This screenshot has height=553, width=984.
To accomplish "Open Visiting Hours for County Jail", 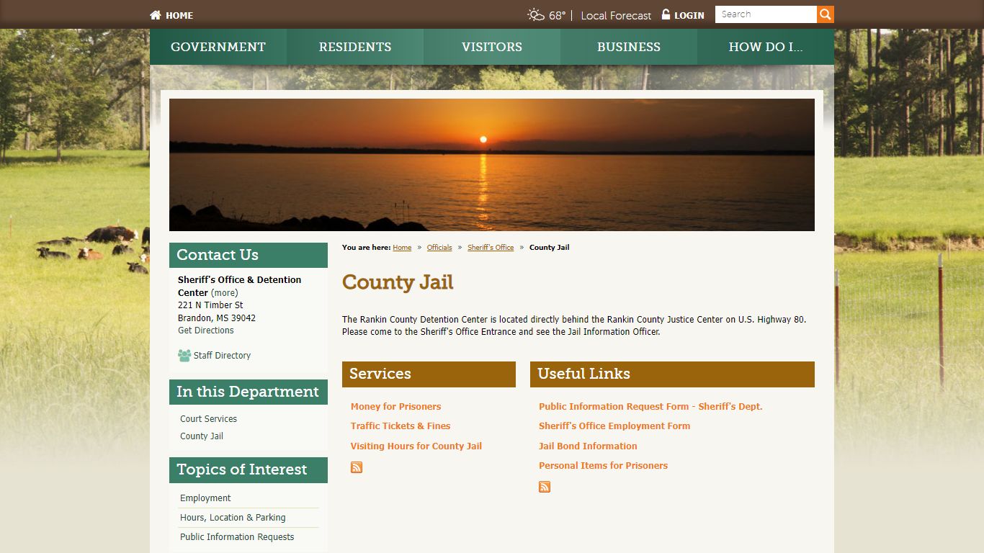I will [x=416, y=446].
